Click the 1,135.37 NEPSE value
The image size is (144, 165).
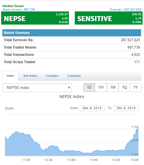click(x=62, y=14)
